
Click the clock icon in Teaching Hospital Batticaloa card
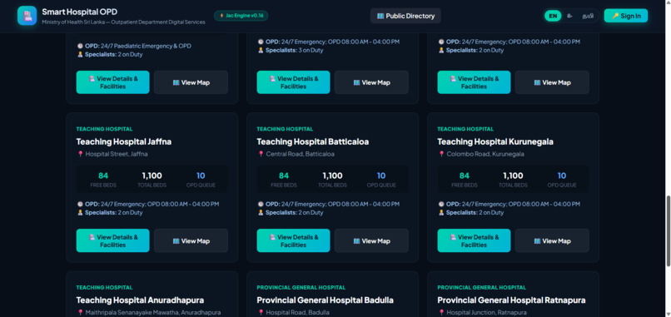coord(261,205)
